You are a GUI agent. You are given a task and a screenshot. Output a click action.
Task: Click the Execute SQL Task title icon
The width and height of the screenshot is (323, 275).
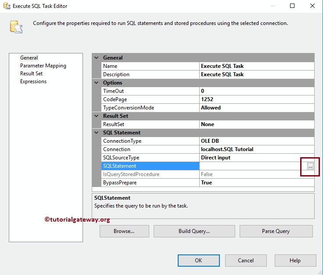(x=7, y=6)
